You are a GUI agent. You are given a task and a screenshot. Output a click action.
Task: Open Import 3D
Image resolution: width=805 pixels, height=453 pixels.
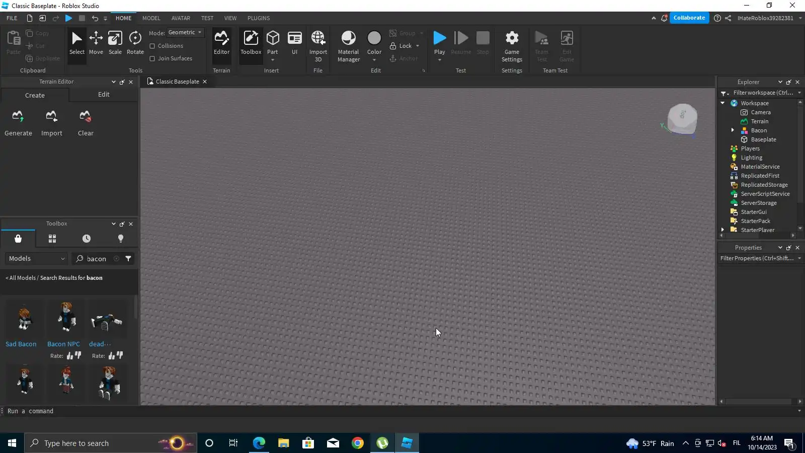(x=318, y=46)
